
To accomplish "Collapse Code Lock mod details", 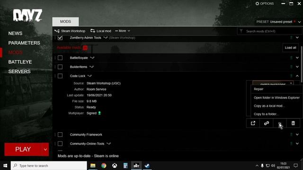I will coord(297,76).
